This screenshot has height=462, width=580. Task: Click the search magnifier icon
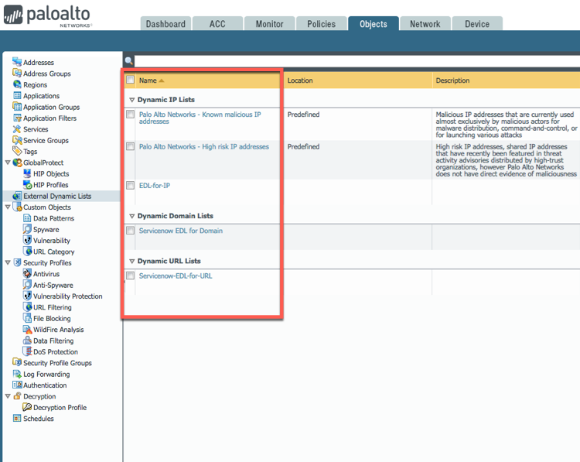[x=128, y=60]
